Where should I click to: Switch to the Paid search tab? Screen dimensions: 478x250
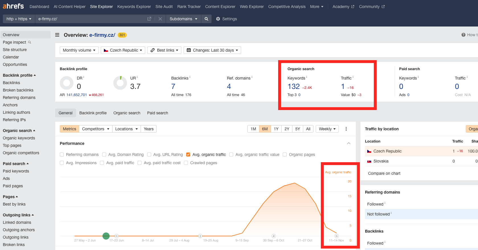[157, 113]
